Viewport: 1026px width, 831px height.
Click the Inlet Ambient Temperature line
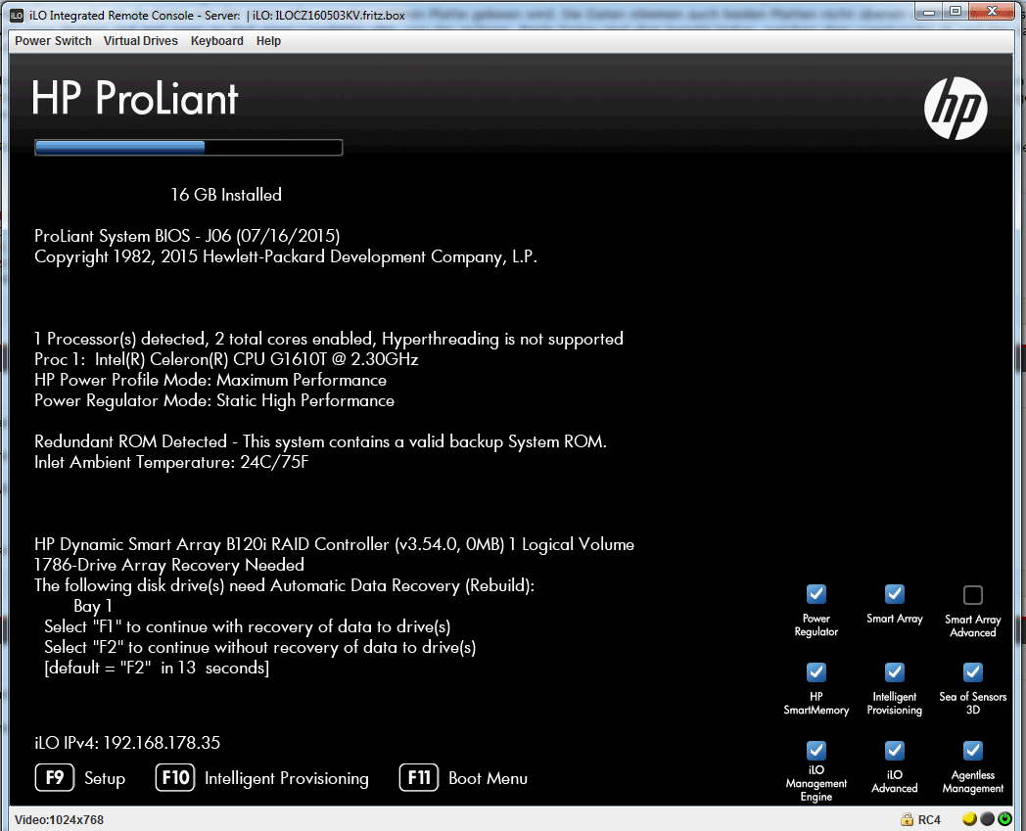[x=171, y=462]
